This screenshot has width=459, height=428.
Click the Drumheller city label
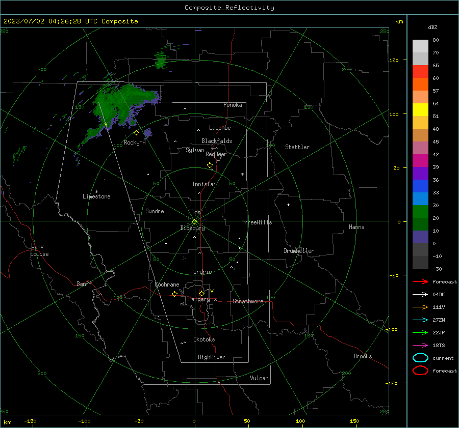click(x=299, y=251)
